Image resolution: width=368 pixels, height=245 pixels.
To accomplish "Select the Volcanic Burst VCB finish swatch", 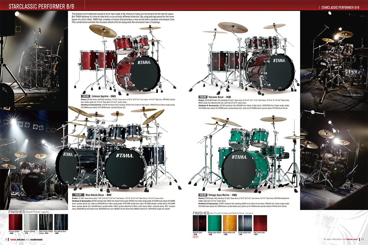I will click(199, 223).
